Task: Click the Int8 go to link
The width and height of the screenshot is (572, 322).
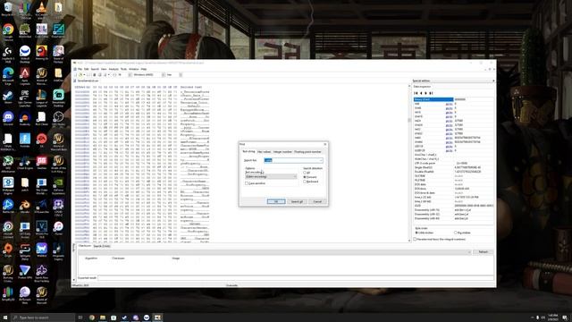Action: point(449,104)
